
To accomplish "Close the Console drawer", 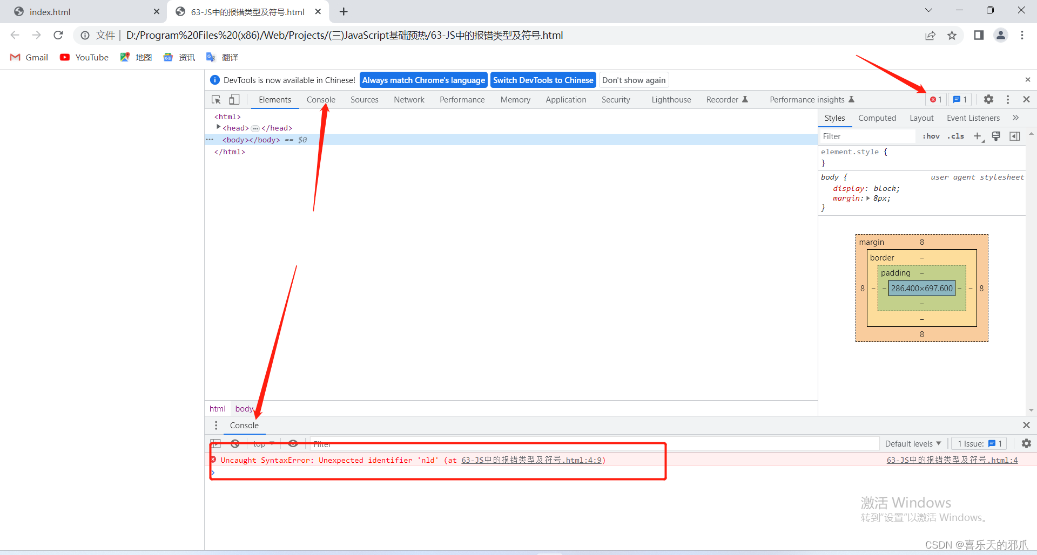I will pyautogui.click(x=1026, y=426).
